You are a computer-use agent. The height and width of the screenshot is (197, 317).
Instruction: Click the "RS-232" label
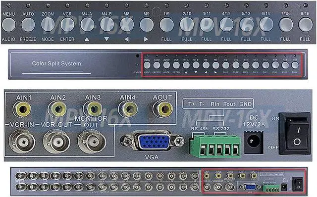click(221, 129)
